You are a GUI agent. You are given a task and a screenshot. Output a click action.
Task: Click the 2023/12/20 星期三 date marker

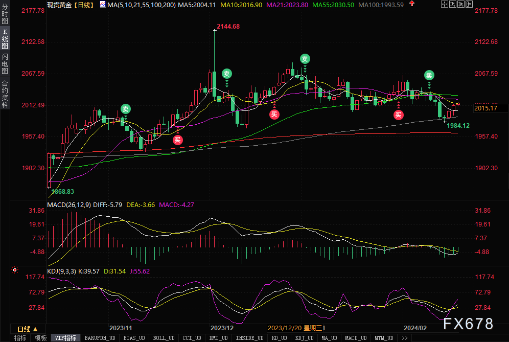click(296, 328)
